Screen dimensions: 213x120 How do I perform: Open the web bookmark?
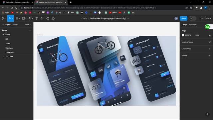click(71, 13)
